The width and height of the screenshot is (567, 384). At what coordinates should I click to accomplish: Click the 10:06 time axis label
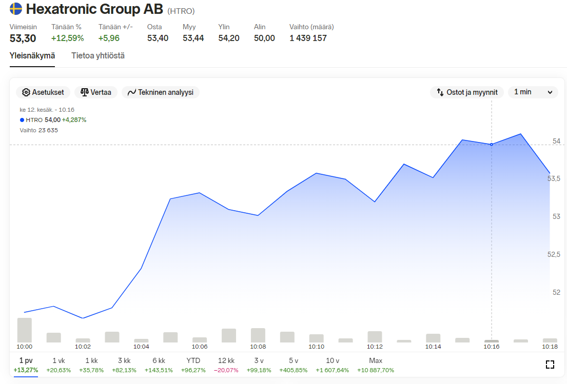click(200, 347)
